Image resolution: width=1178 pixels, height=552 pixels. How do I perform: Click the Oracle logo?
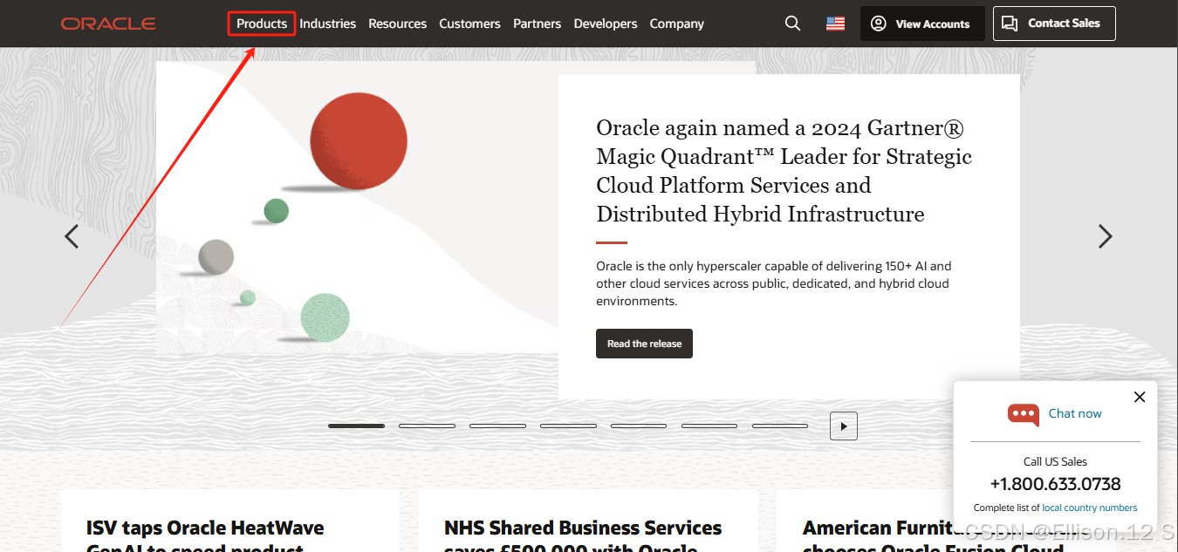click(108, 24)
